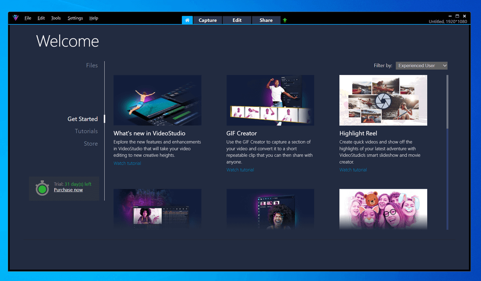This screenshot has width=481, height=281.
Task: Click the Trial 31 day(s) left text
Action: click(73, 184)
